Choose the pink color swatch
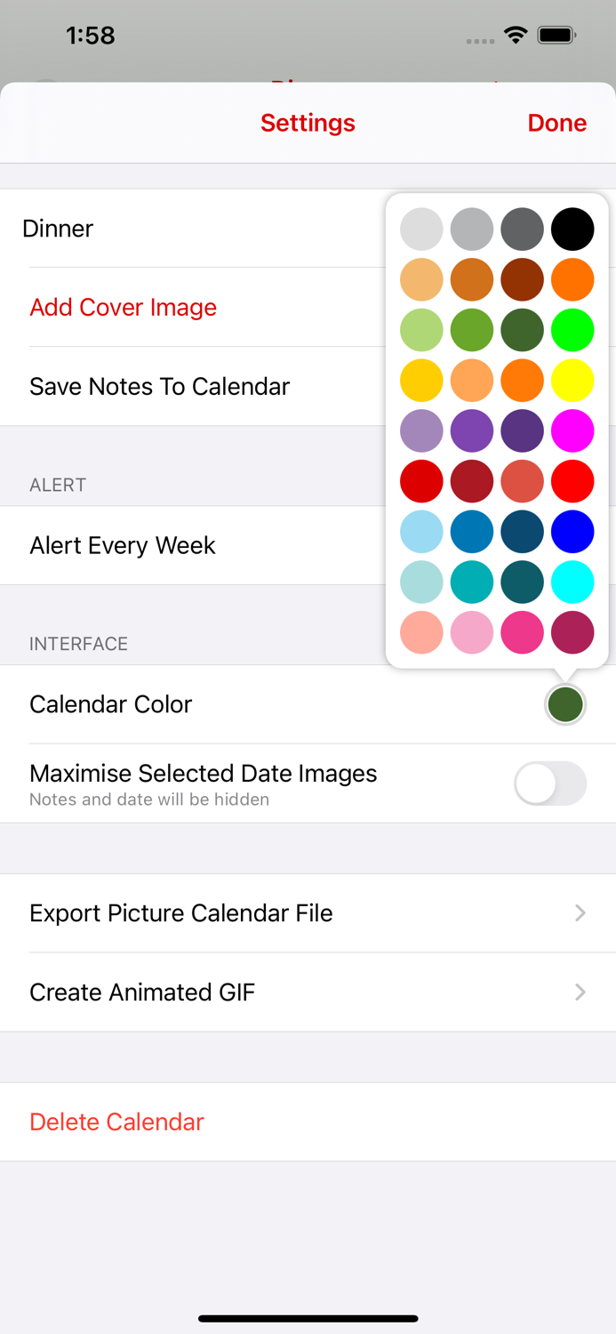Viewport: 616px width, 1334px height. (472, 633)
